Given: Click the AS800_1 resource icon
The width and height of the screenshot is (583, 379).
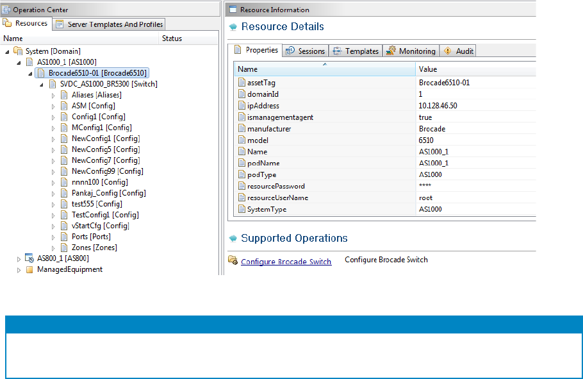Looking at the screenshot, I should (29, 258).
